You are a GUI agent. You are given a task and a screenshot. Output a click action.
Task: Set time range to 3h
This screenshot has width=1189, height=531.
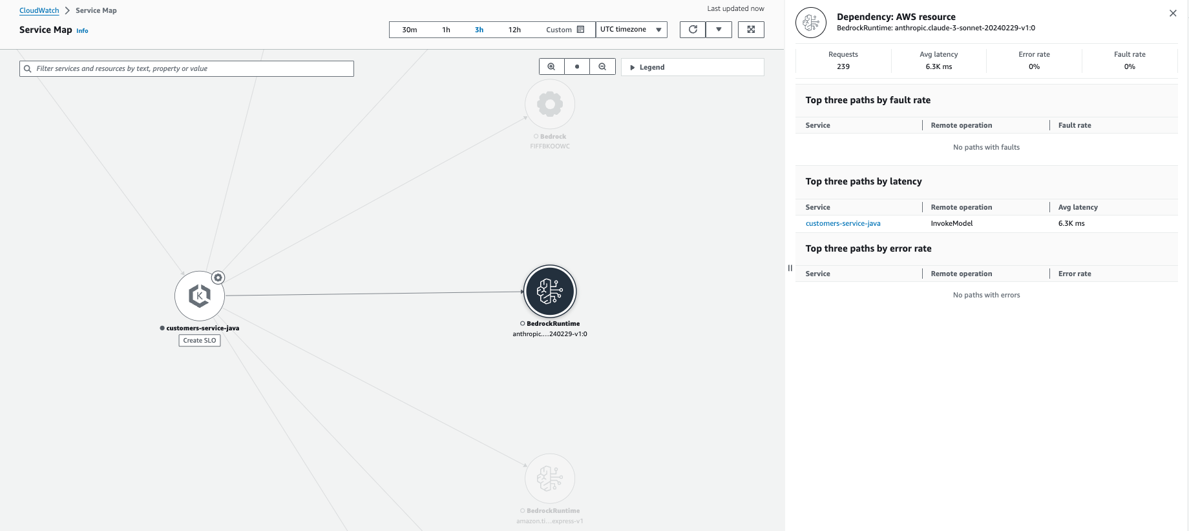click(479, 30)
